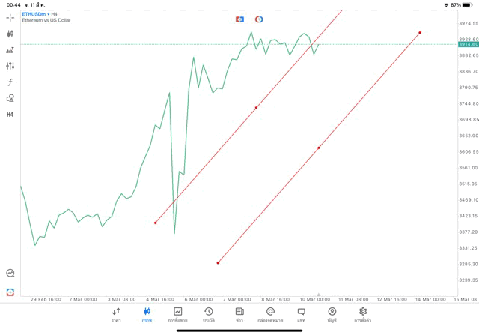Open the กล่องจดหมาย (Mailbox) tab
Viewport: 479px width, 335px height.
click(270, 315)
